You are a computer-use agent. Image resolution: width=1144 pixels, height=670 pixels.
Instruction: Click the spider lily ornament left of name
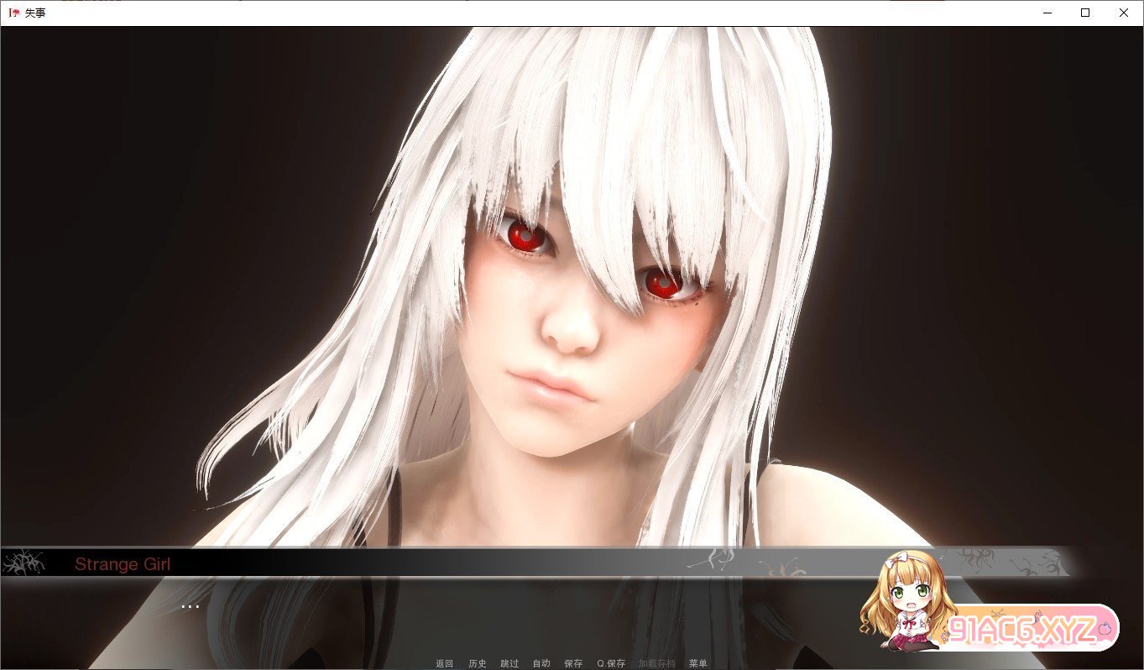[x=23, y=563]
